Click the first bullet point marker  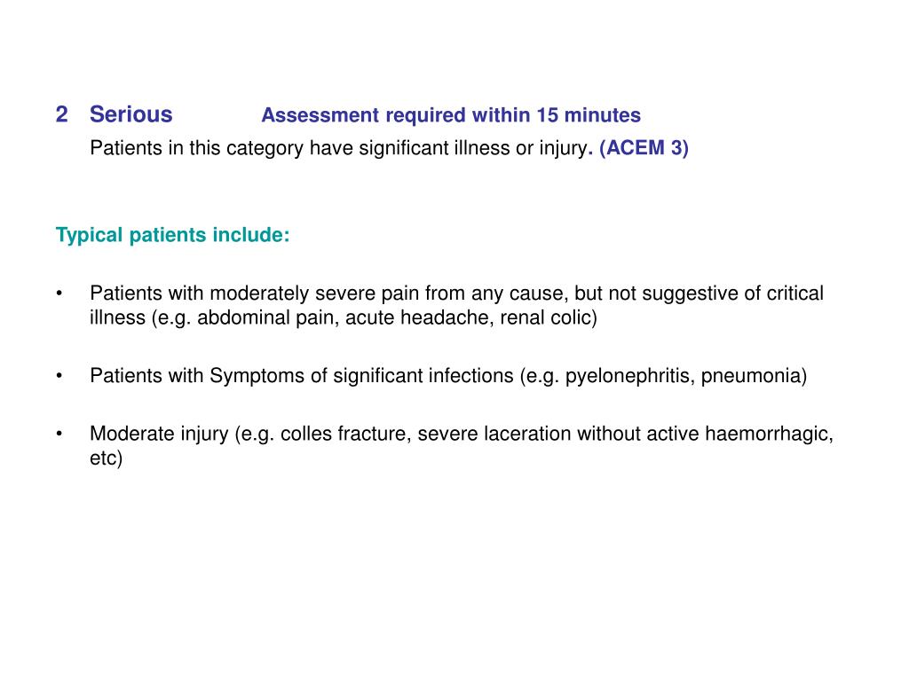pyautogui.click(x=59, y=294)
